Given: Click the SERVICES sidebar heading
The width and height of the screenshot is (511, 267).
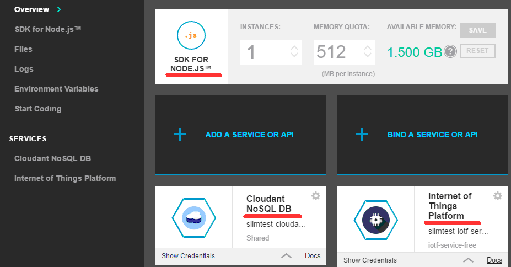Looking at the screenshot, I should (28, 139).
